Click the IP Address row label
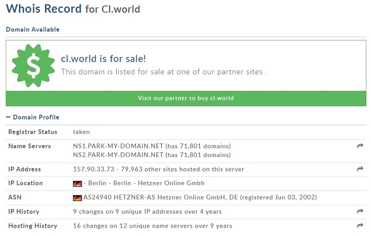 coord(25,169)
